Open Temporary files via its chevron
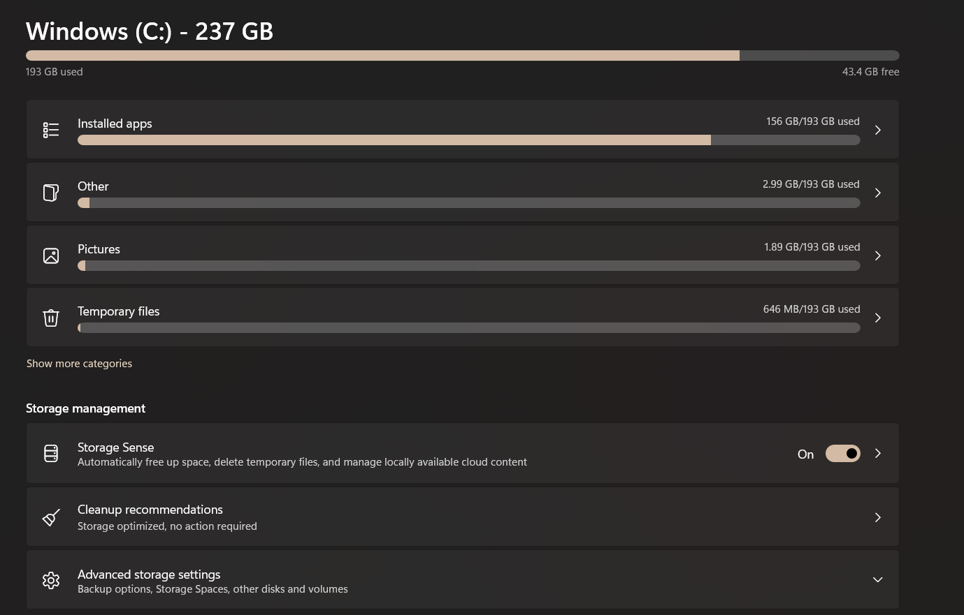Image resolution: width=964 pixels, height=615 pixels. pyautogui.click(x=877, y=317)
